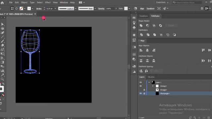Click Merge pathfinder icon
212x119 pixels.
[155, 35]
